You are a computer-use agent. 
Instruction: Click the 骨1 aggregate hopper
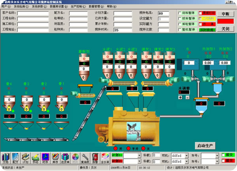pos(62,103)
